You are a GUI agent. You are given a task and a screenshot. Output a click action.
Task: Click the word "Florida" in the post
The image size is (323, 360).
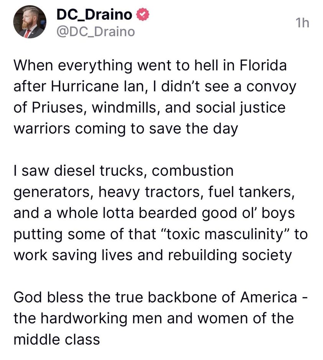pyautogui.click(x=263, y=65)
